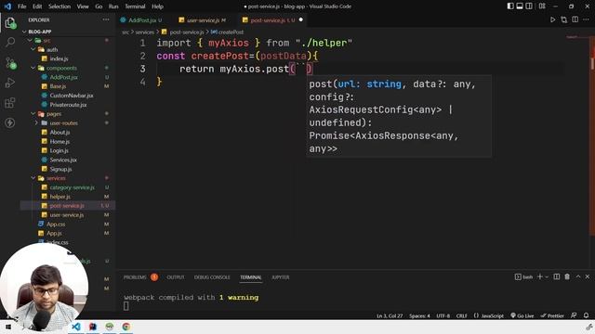The height and width of the screenshot is (334, 595).
Task: Open the Windows Start button
Action: [7, 327]
